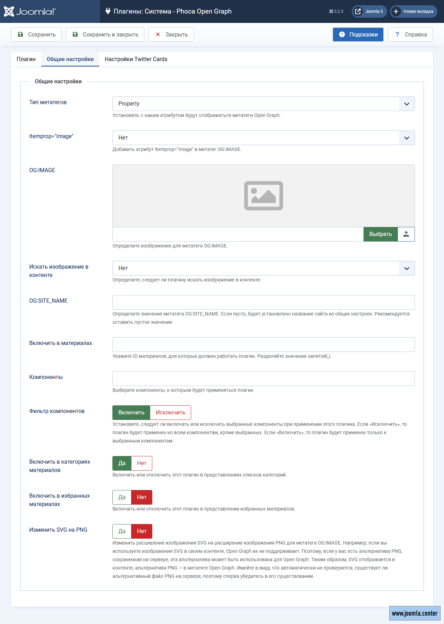Enable Да for Изменить SVG на PNG

coord(122,531)
